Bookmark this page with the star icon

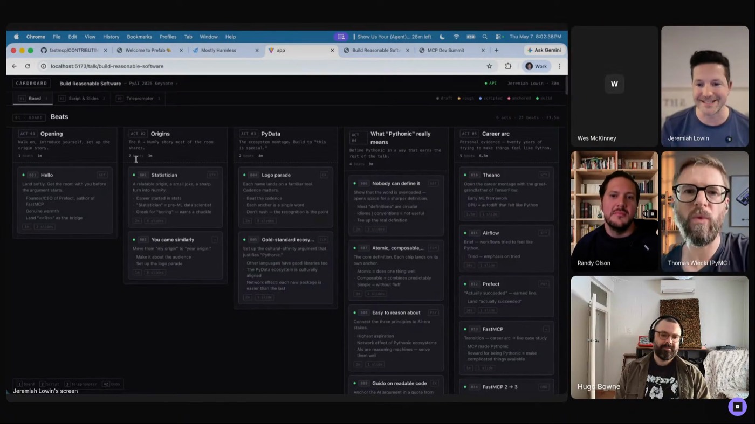click(x=489, y=66)
